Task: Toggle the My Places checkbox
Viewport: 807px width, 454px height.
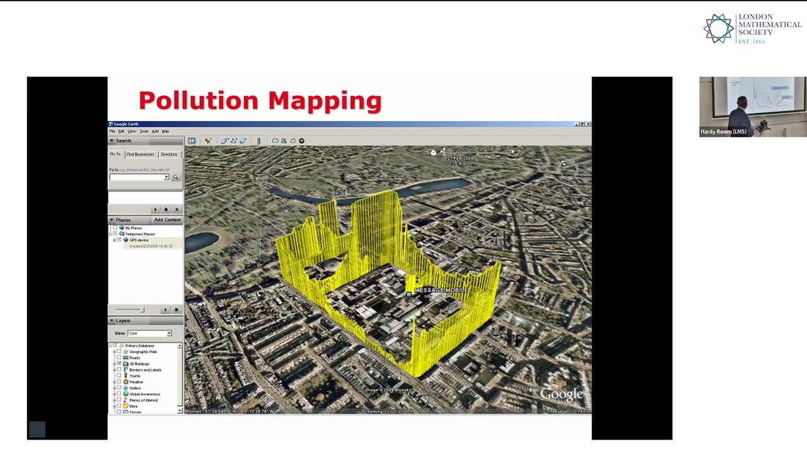Action: point(115,228)
